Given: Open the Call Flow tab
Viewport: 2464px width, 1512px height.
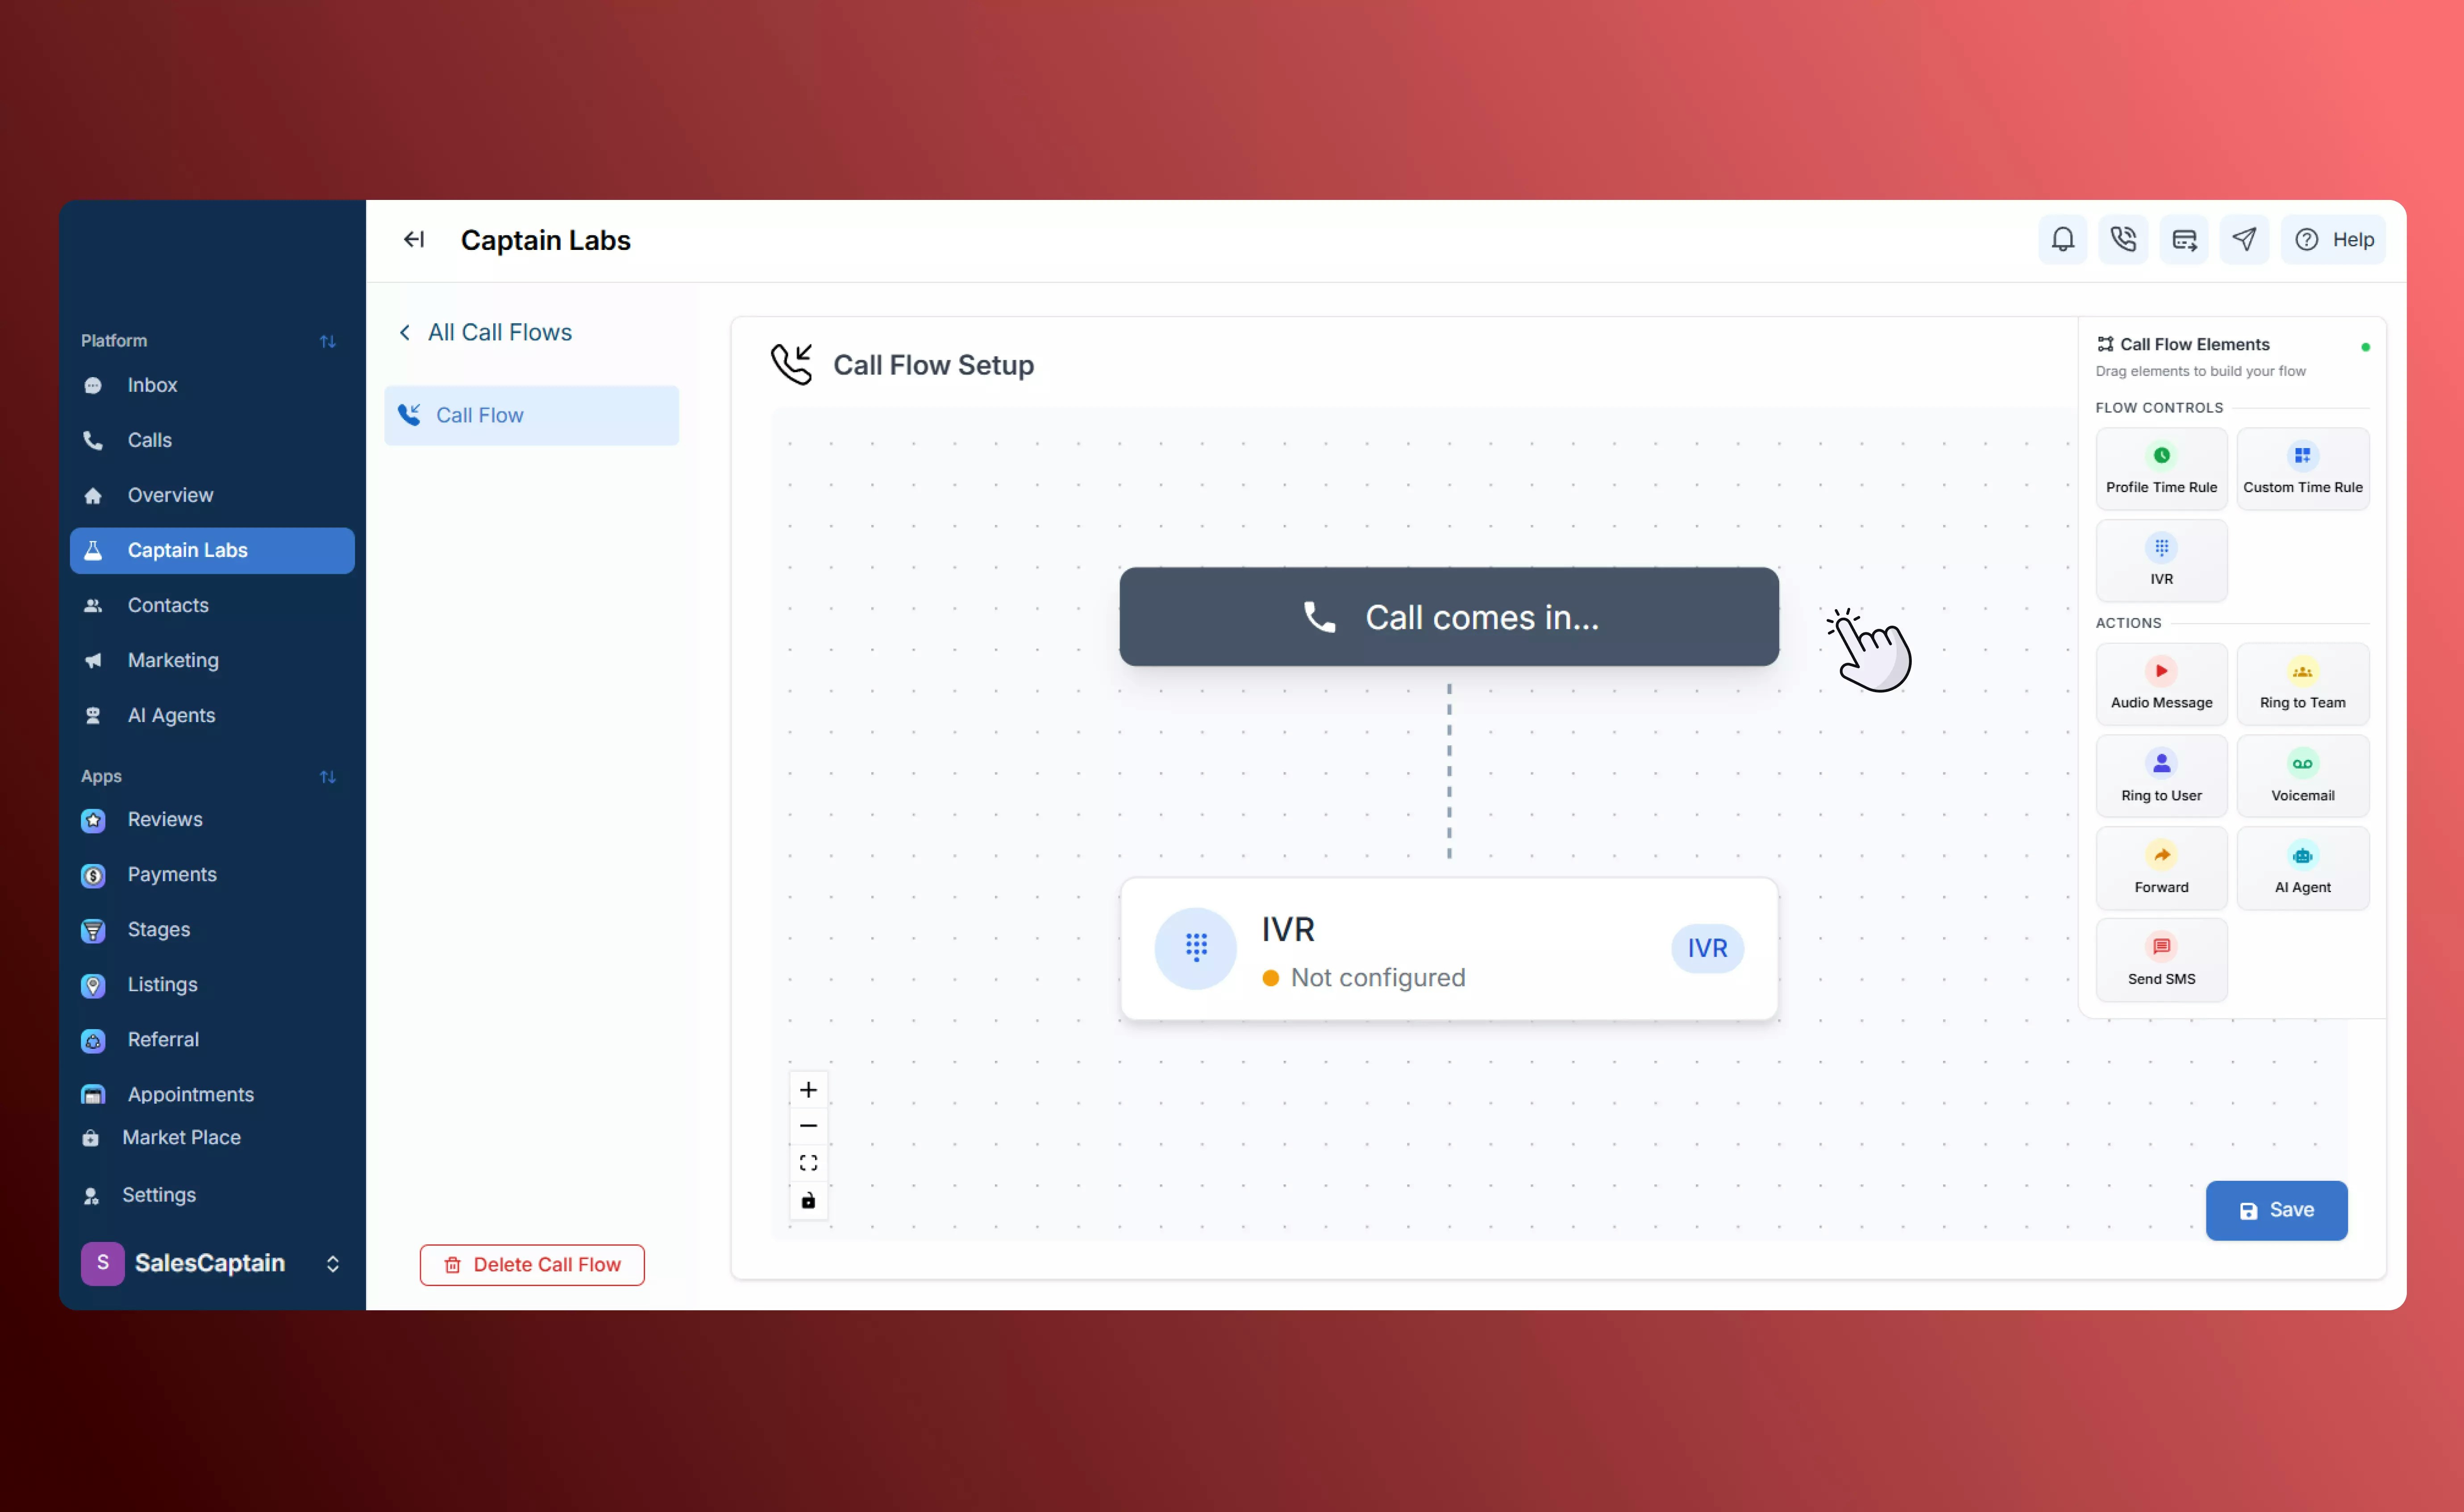Looking at the screenshot, I should click(x=480, y=414).
